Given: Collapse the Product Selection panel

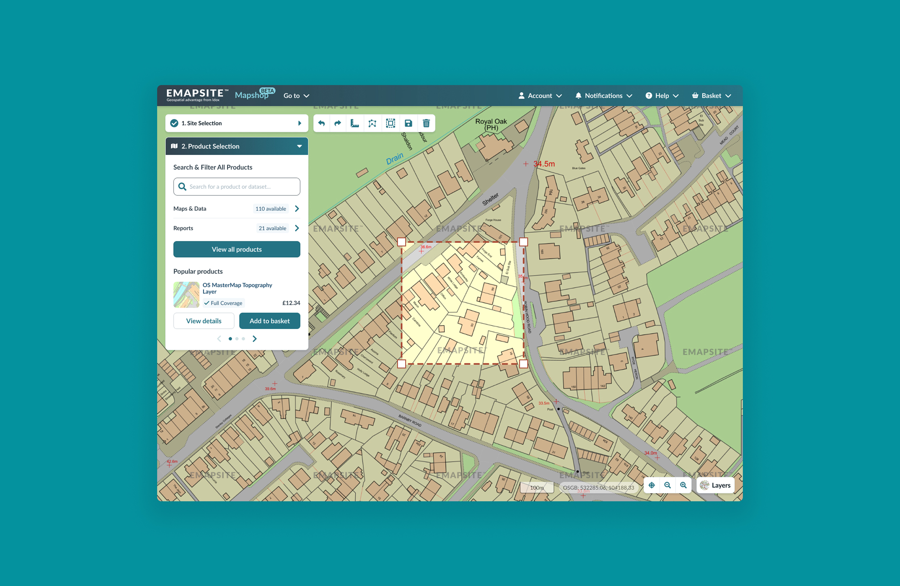Looking at the screenshot, I should click(x=300, y=146).
